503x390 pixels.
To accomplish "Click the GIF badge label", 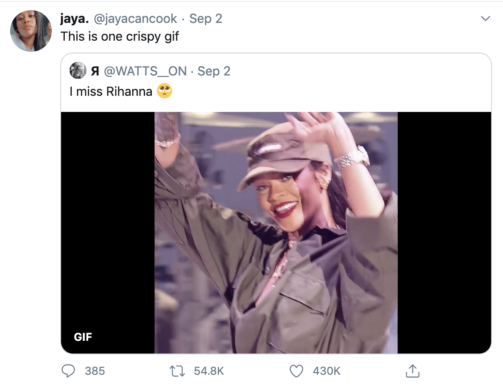I will tap(83, 337).
